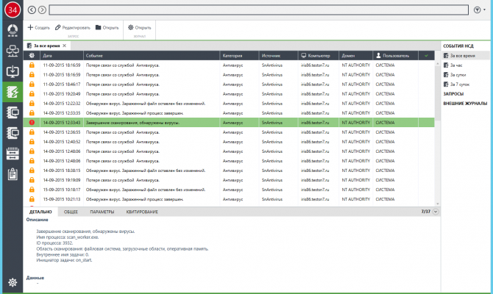493x294 pixels.
Task: Click lock icon of 14-09-2015 12:33:35 row
Action: (x=32, y=112)
